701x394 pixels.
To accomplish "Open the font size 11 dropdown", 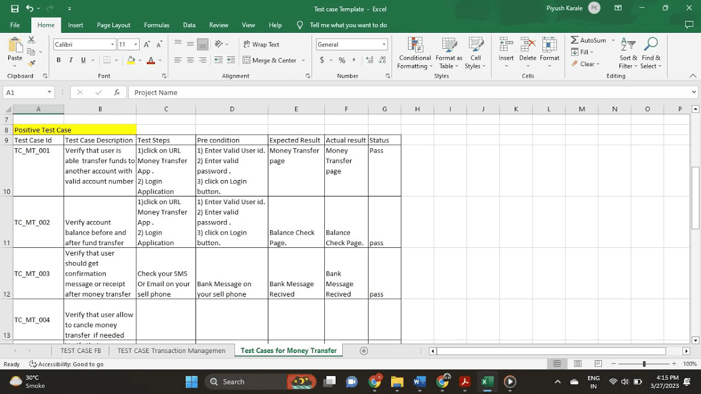I will pos(136,44).
